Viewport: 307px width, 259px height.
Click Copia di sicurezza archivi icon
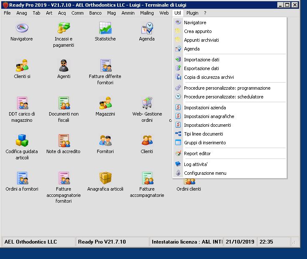click(x=178, y=77)
